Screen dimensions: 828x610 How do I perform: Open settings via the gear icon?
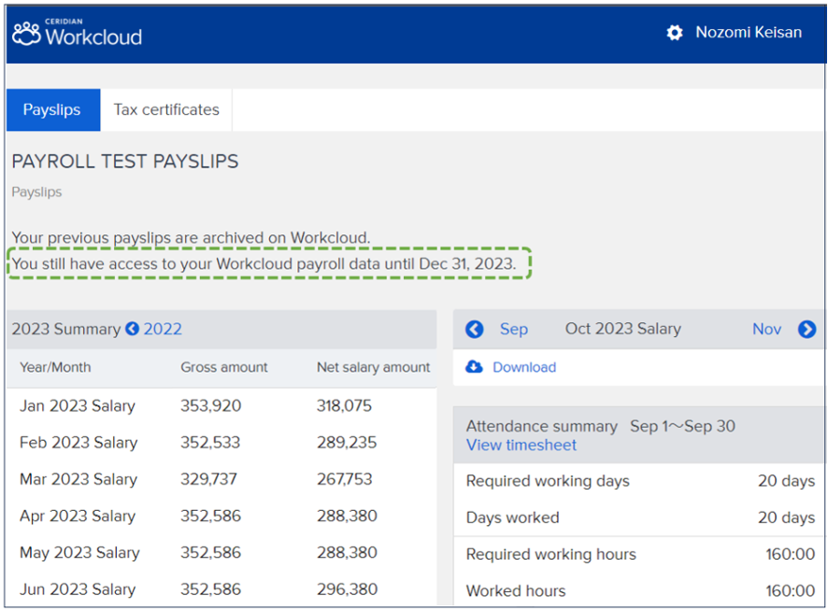click(675, 33)
